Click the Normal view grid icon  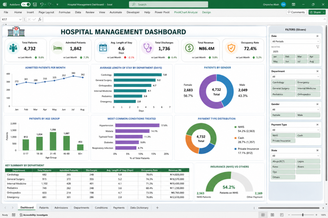263,215
